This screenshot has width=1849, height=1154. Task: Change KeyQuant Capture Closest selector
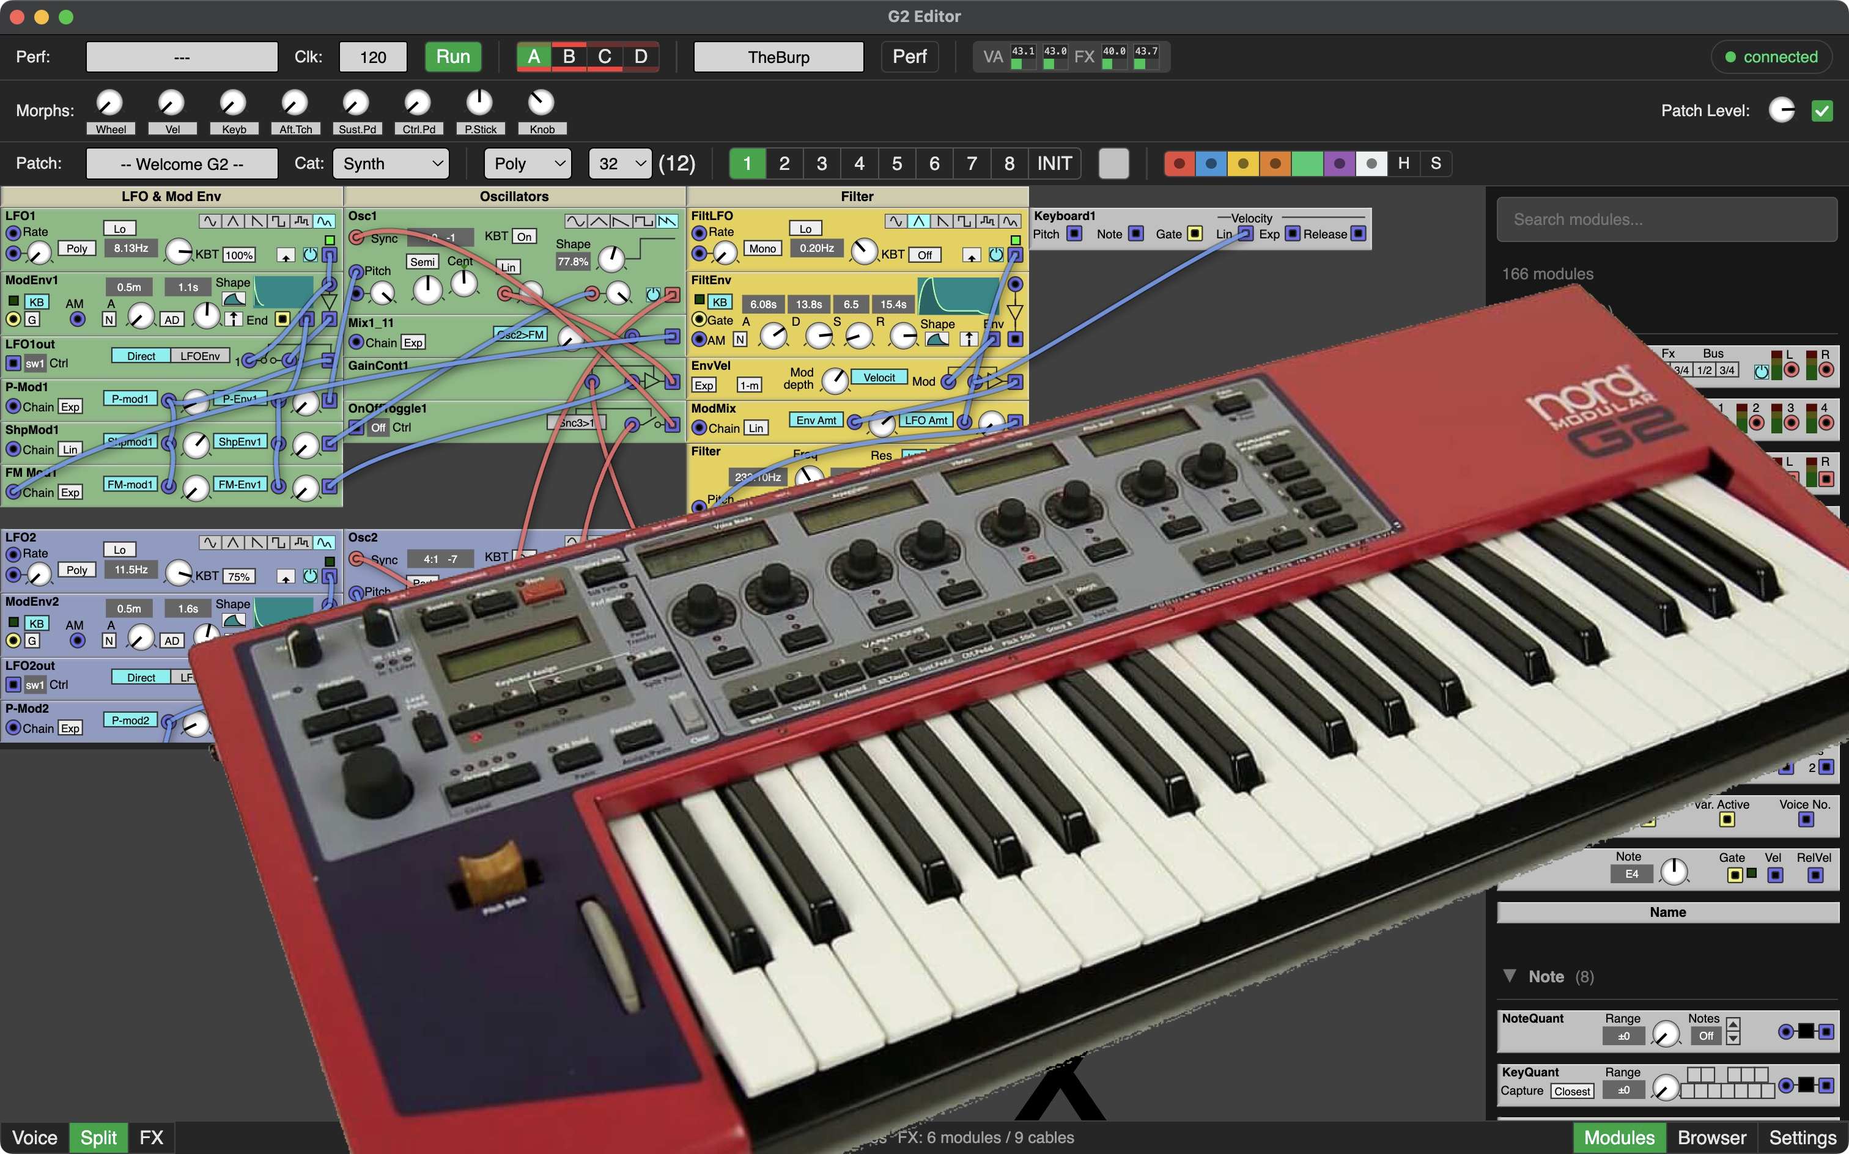pos(1572,1090)
